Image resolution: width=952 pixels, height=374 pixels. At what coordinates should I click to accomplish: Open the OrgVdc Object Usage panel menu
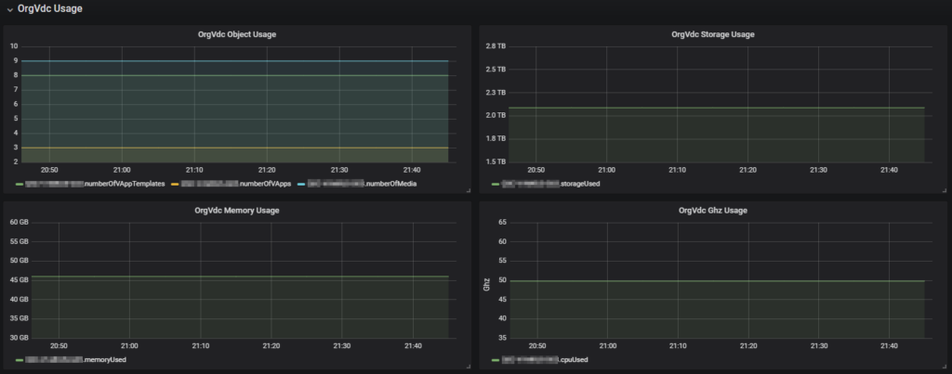click(x=236, y=34)
